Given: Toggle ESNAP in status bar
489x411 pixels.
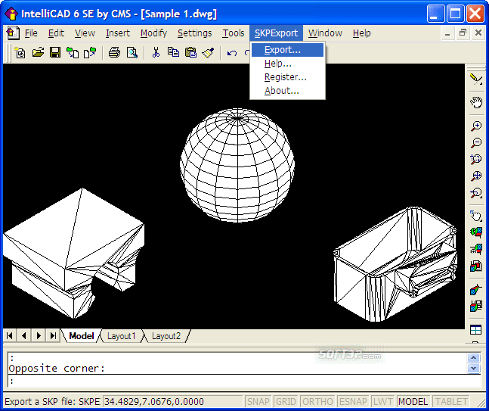Looking at the screenshot, I should coord(354,401).
